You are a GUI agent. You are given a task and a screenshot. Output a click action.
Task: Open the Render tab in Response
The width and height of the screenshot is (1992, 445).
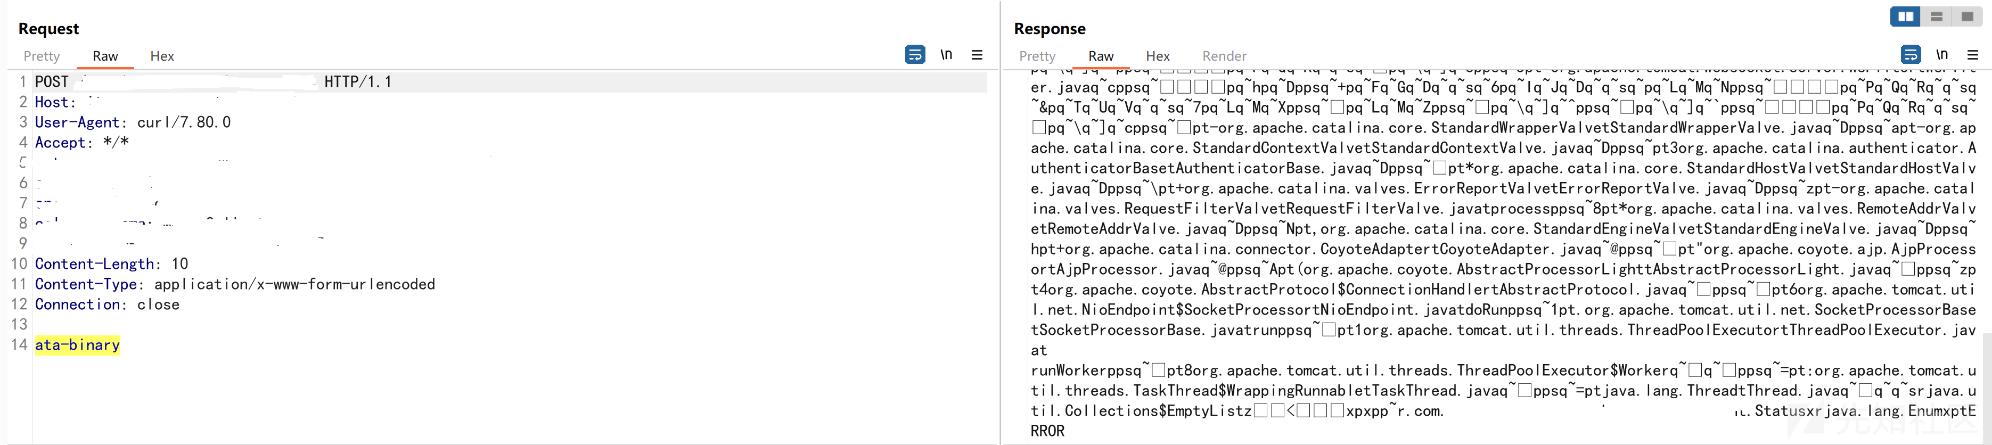tap(1224, 56)
